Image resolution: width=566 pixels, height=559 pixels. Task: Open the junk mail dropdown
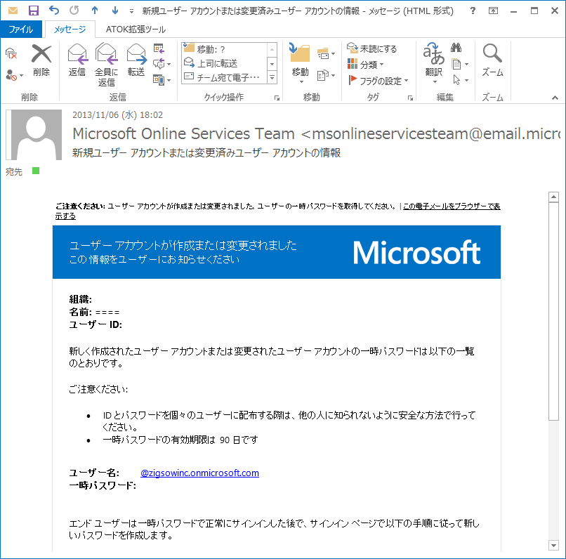15,75
